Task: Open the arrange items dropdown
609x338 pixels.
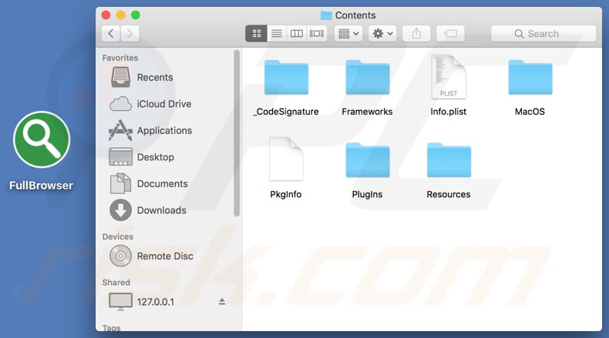Action: [348, 34]
